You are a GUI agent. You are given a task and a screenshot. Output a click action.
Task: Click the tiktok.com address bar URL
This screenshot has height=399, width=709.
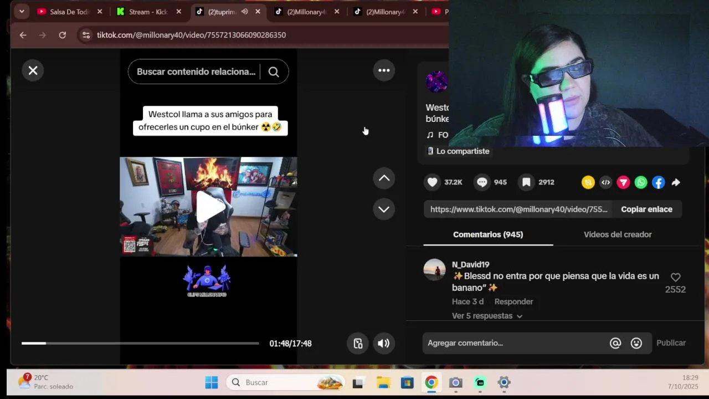point(191,35)
